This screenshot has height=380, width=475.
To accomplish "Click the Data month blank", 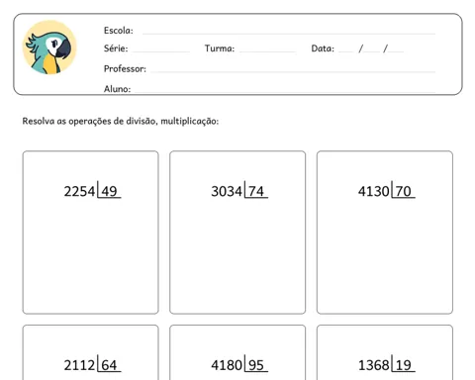I will [372, 50].
